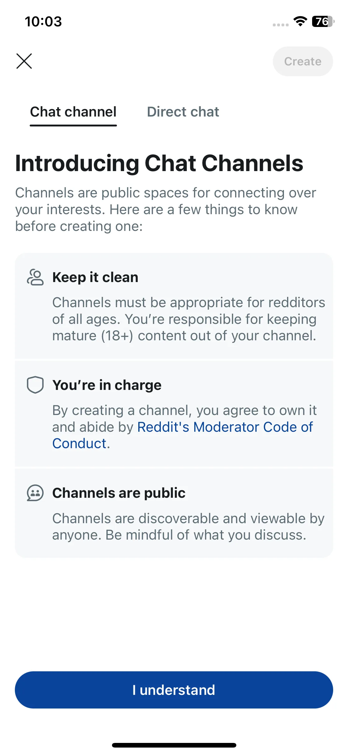
Task: Tap the Keep it clean heading
Action: coord(95,277)
